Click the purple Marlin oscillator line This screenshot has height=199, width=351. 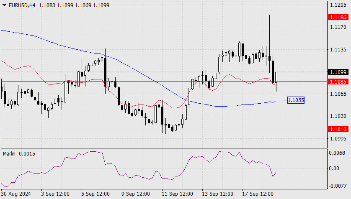coord(139,176)
